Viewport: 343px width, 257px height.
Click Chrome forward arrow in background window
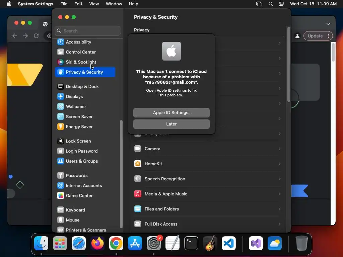[x=25, y=36]
